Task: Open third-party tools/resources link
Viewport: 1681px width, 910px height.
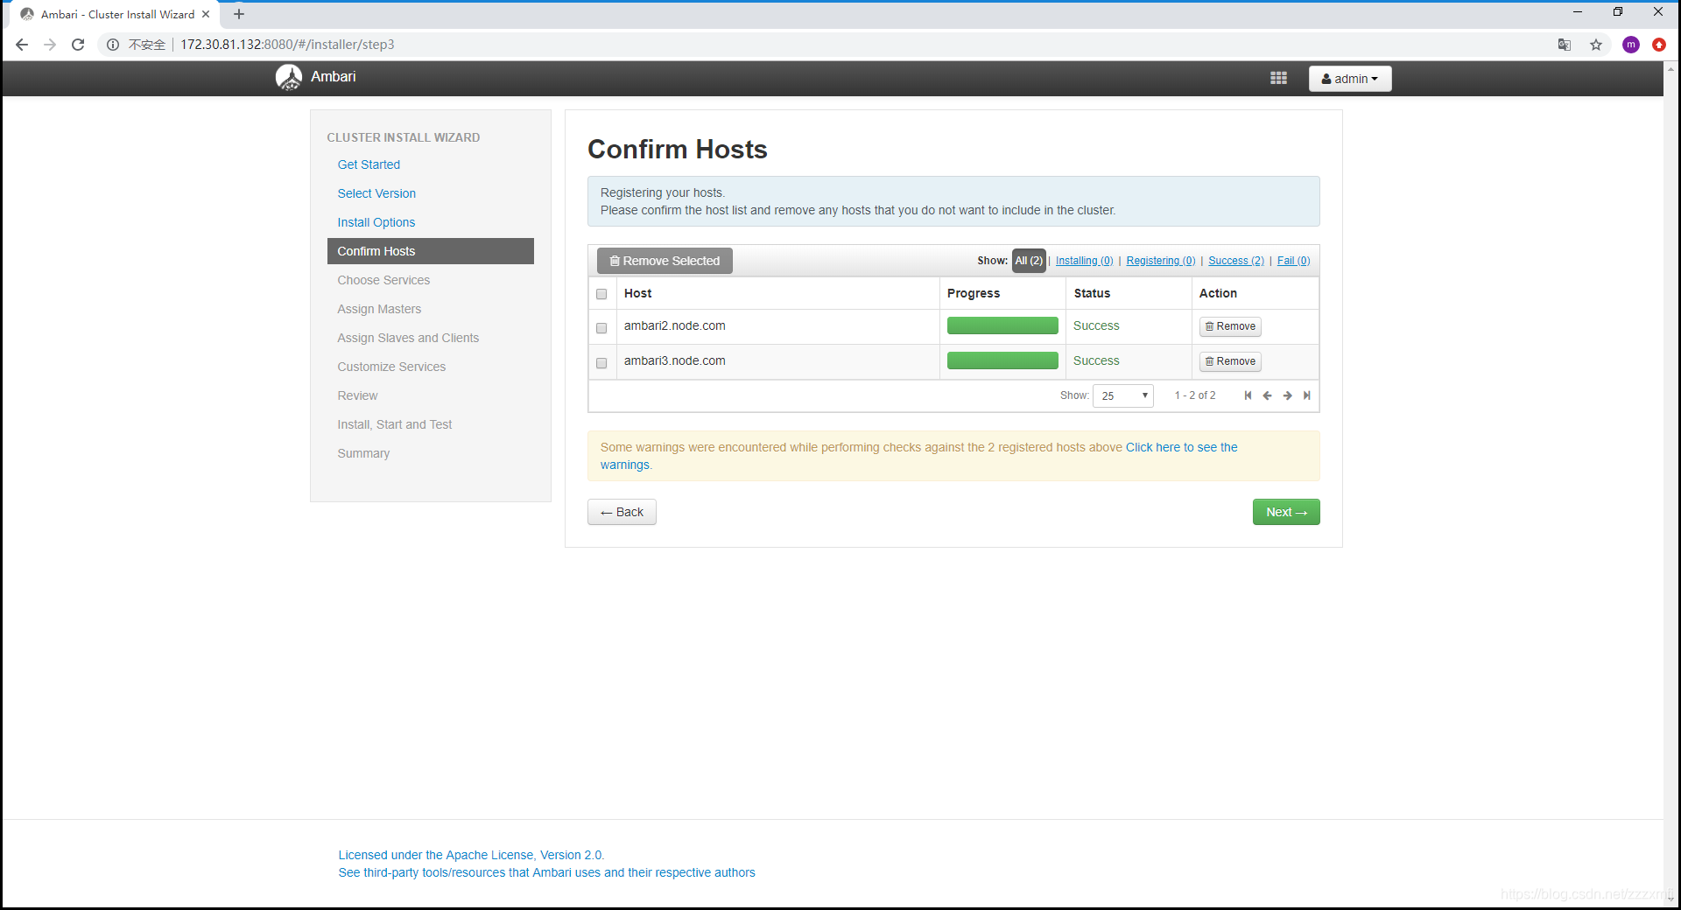Action: tap(546, 872)
